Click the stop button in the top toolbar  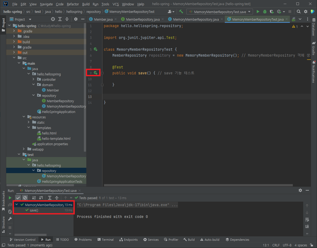[290, 12]
